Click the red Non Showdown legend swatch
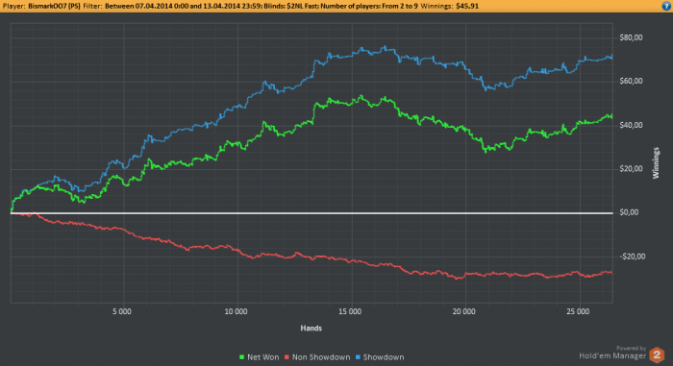The width and height of the screenshot is (673, 366). [287, 357]
